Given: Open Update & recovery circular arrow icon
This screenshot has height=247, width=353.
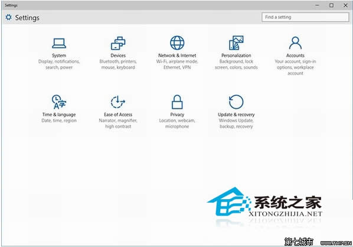Looking at the screenshot, I should 236,102.
